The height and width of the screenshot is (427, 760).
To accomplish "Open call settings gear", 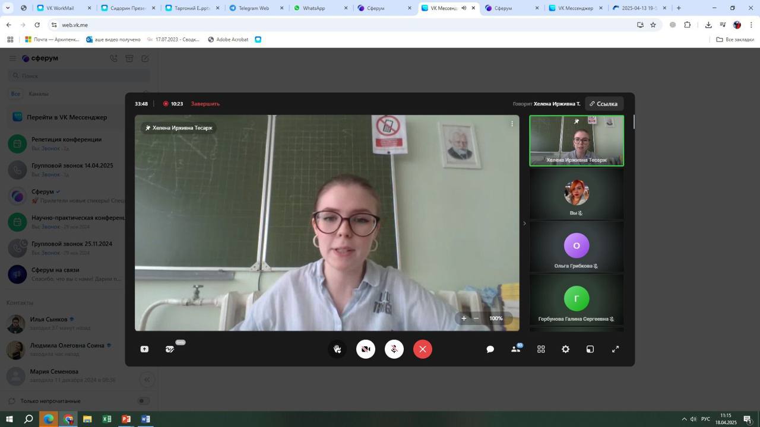I will (566, 349).
